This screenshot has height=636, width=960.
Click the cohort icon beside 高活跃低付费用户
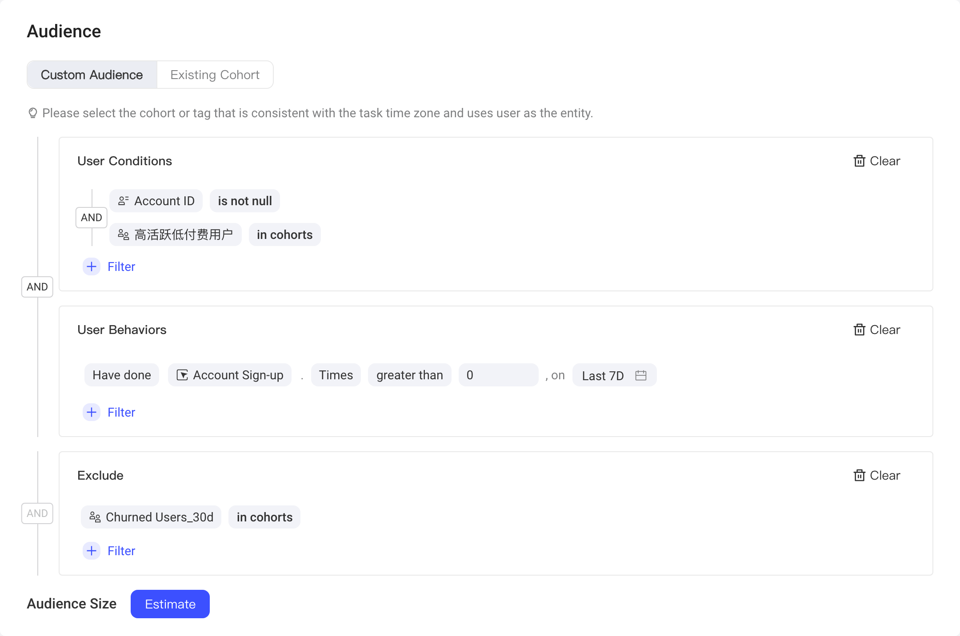(x=124, y=235)
